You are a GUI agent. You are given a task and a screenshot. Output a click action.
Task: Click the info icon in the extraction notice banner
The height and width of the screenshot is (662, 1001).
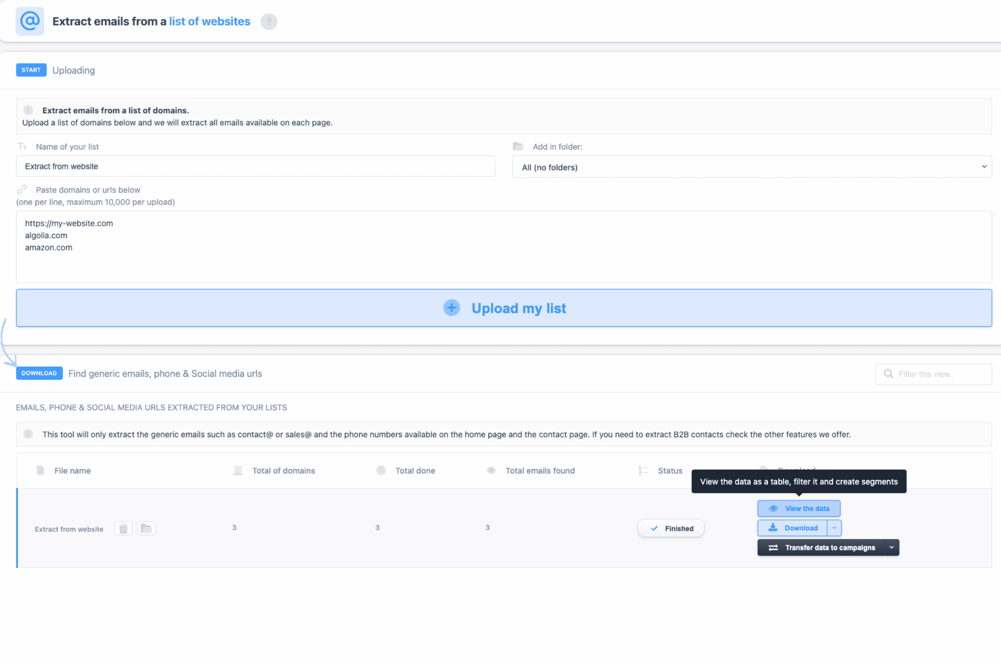coord(28,110)
